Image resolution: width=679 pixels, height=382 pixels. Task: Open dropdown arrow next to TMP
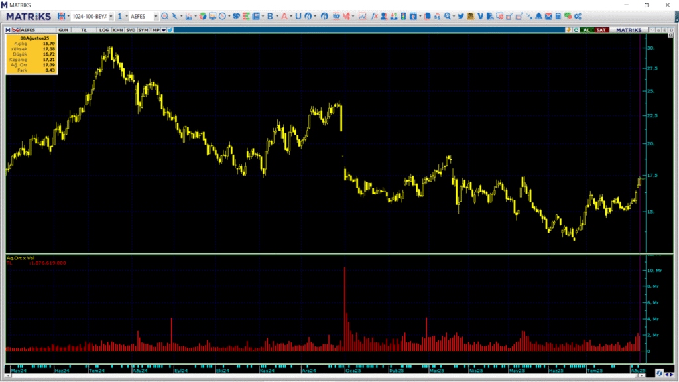(x=164, y=30)
